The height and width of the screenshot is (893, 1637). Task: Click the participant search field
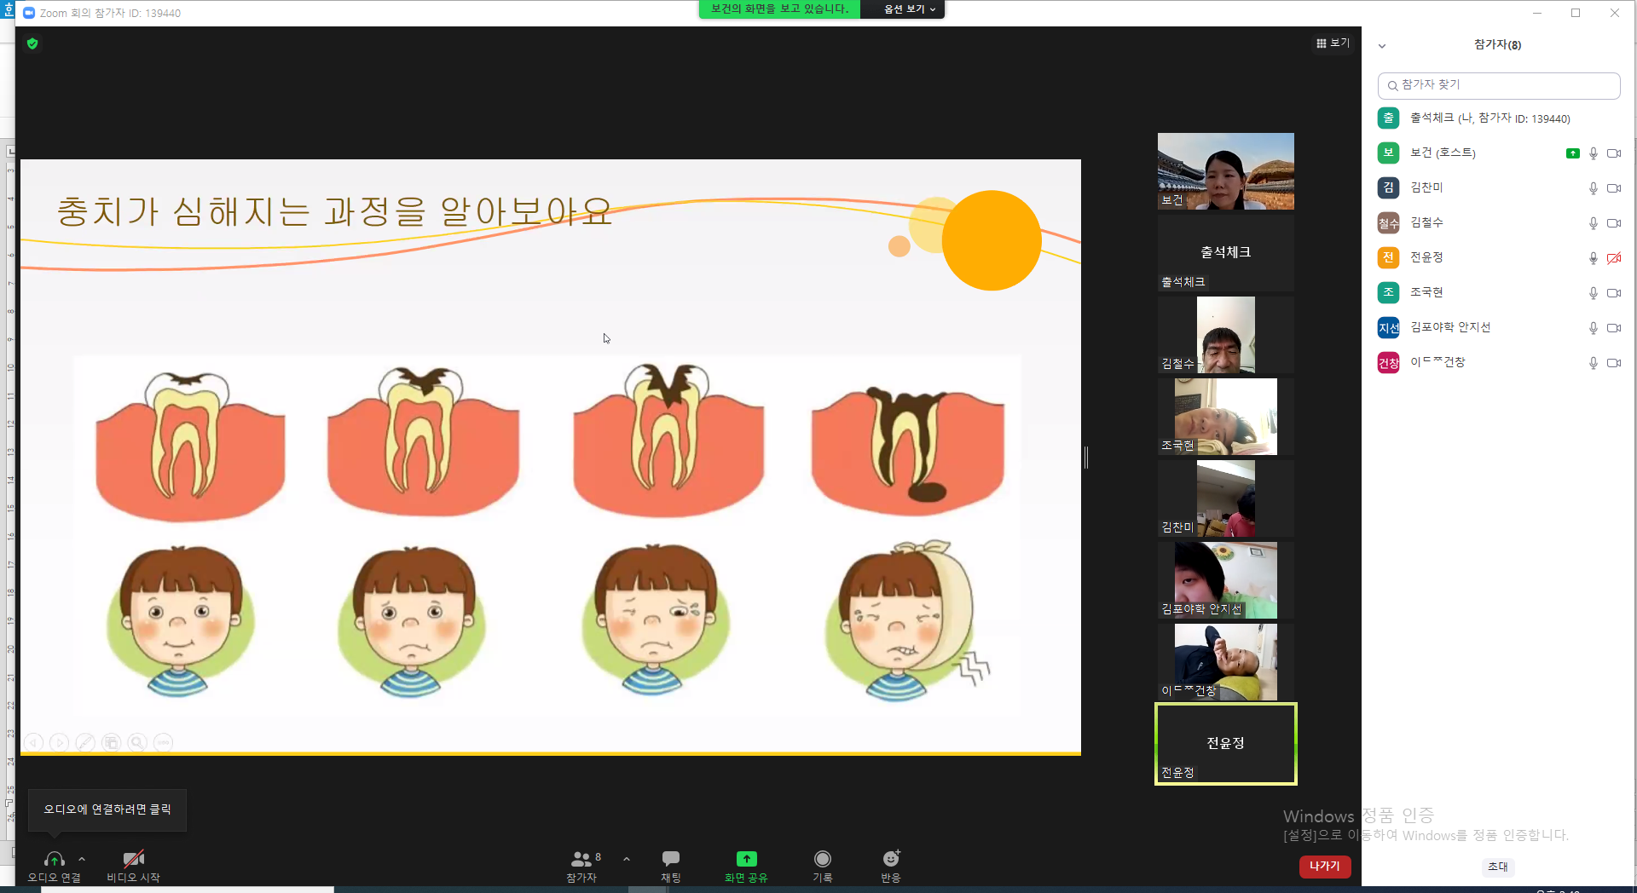[1498, 85]
